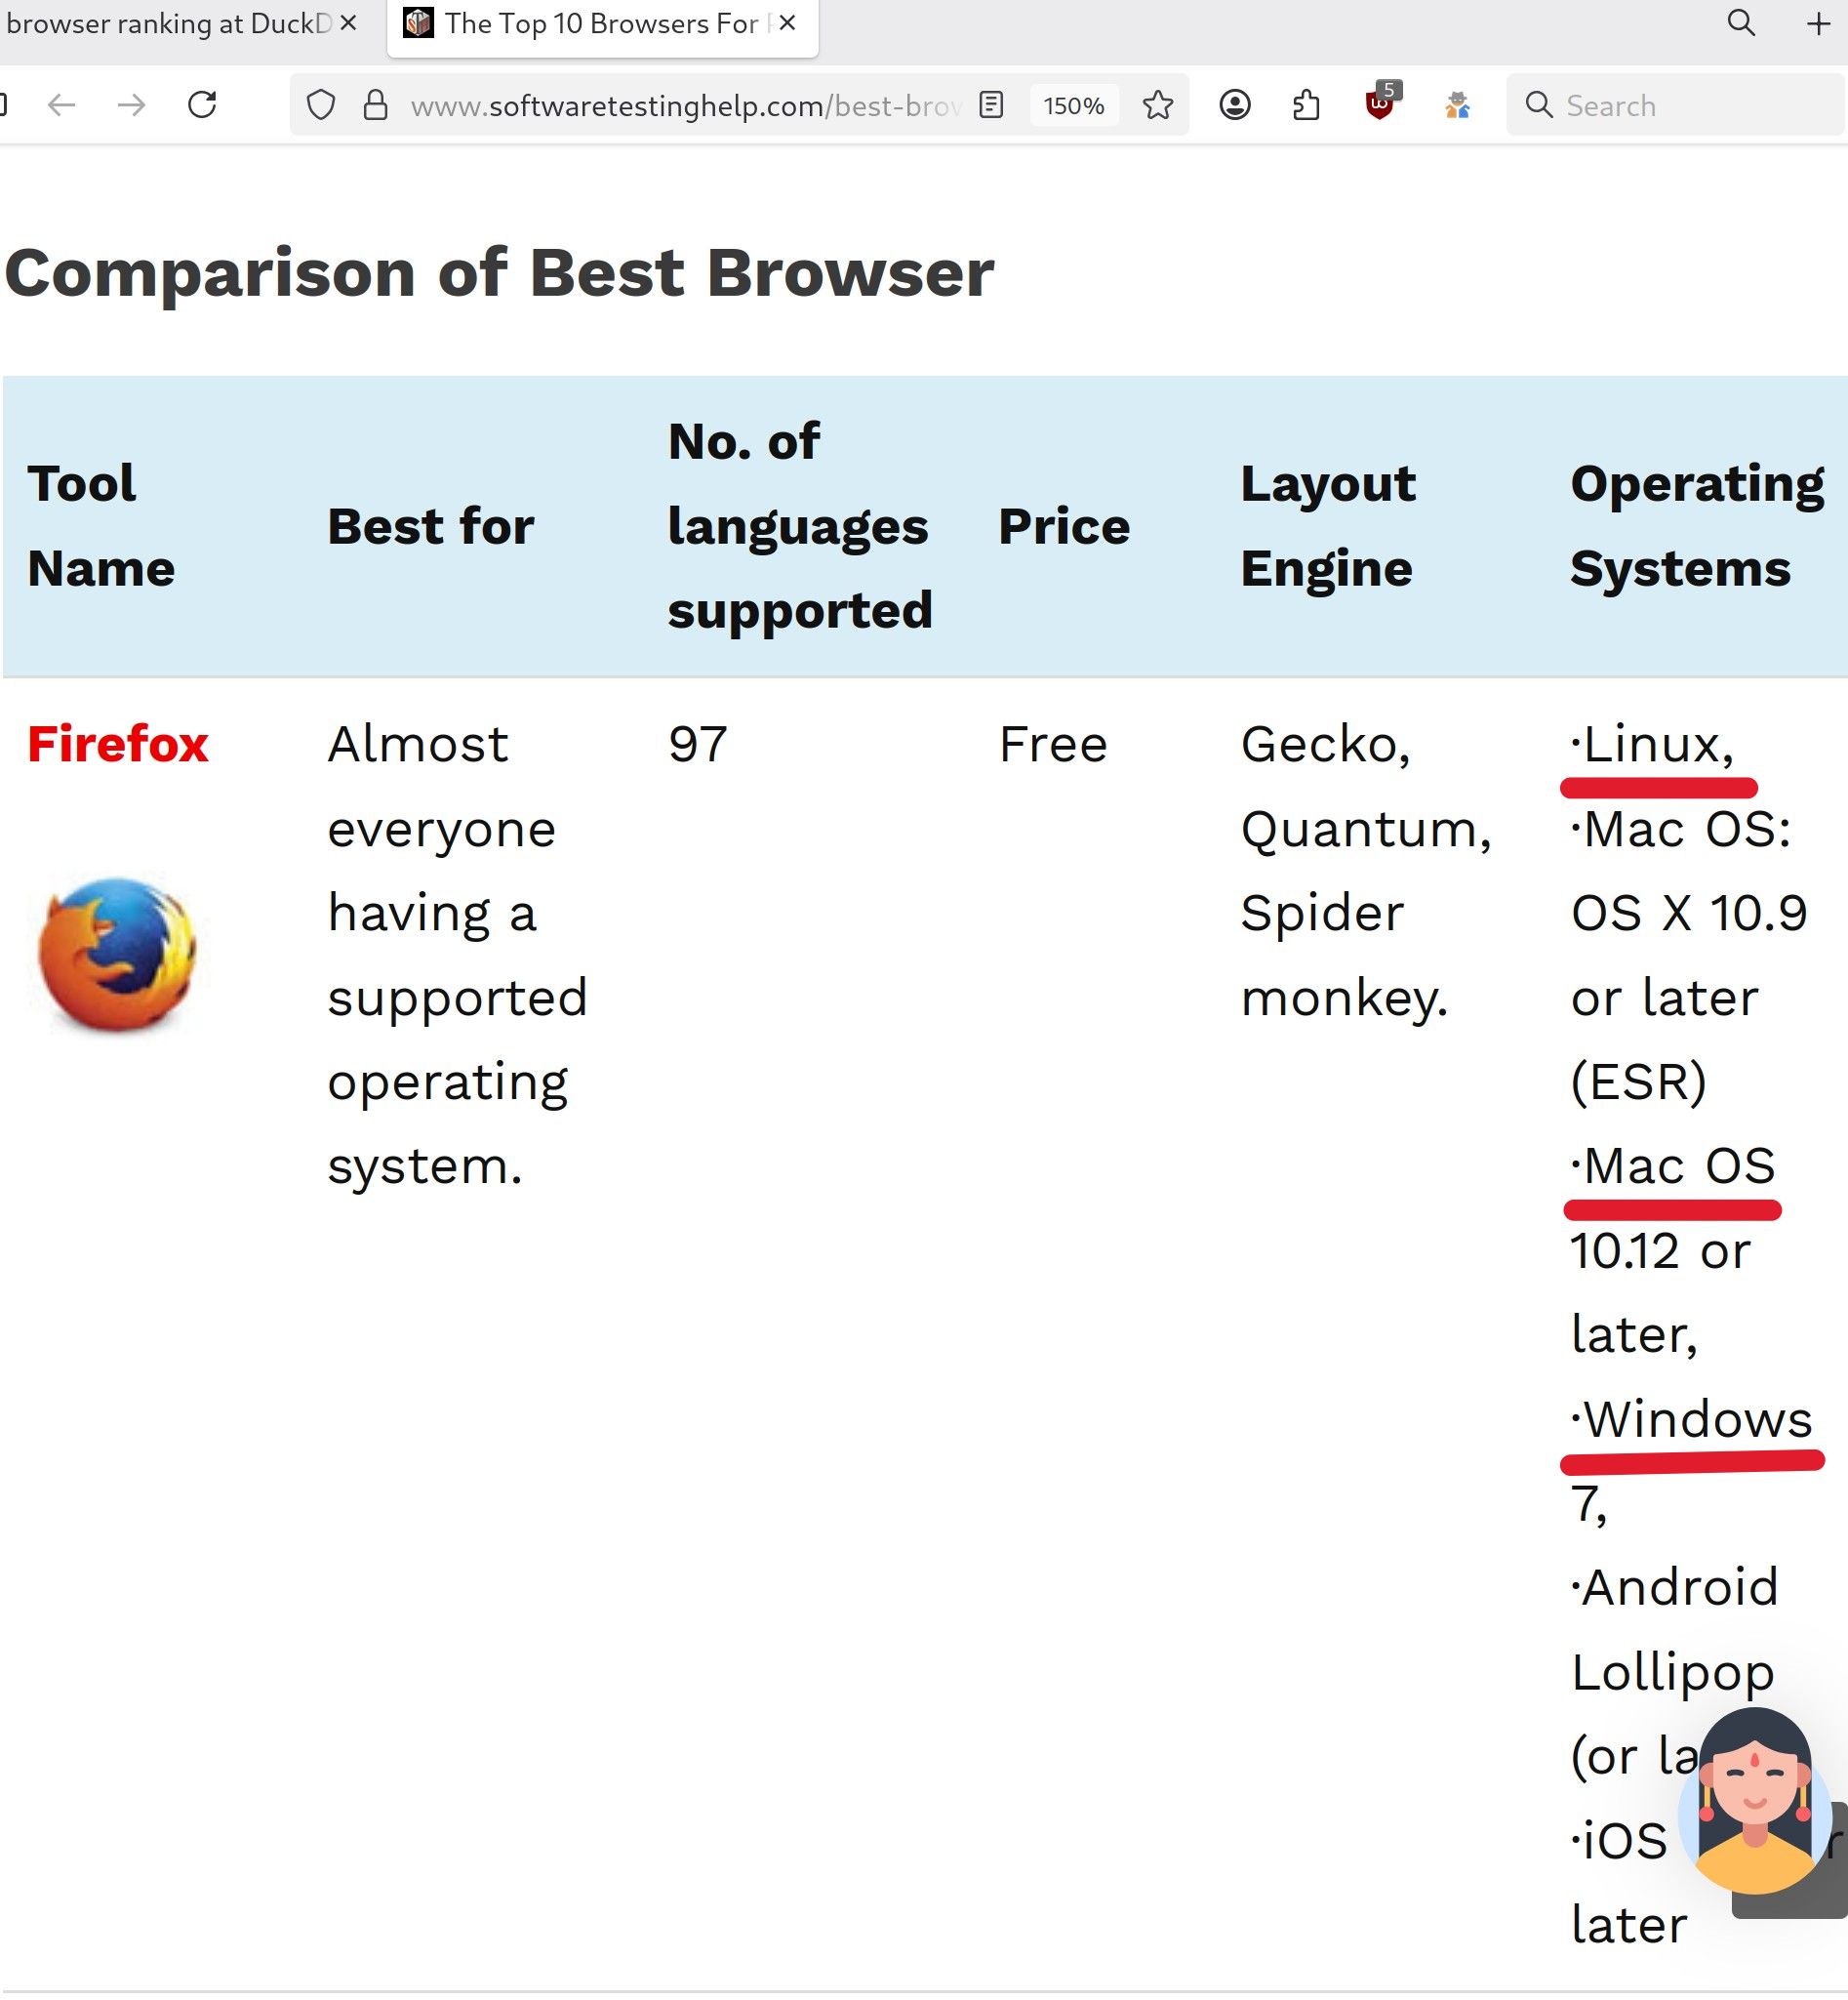The width and height of the screenshot is (1848, 2000).
Task: Toggle reader view icon
Action: click(991, 105)
